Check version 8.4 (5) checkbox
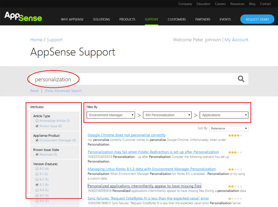 (x=37, y=190)
